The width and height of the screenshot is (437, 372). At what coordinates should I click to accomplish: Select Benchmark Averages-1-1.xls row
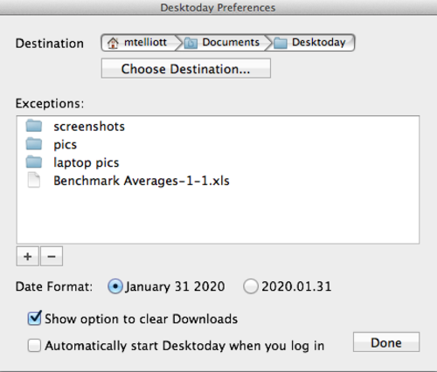(218, 180)
